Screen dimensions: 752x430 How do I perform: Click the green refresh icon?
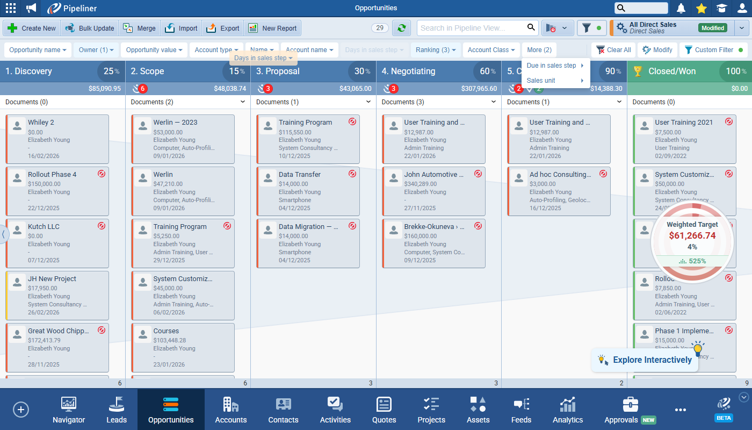[x=401, y=28]
